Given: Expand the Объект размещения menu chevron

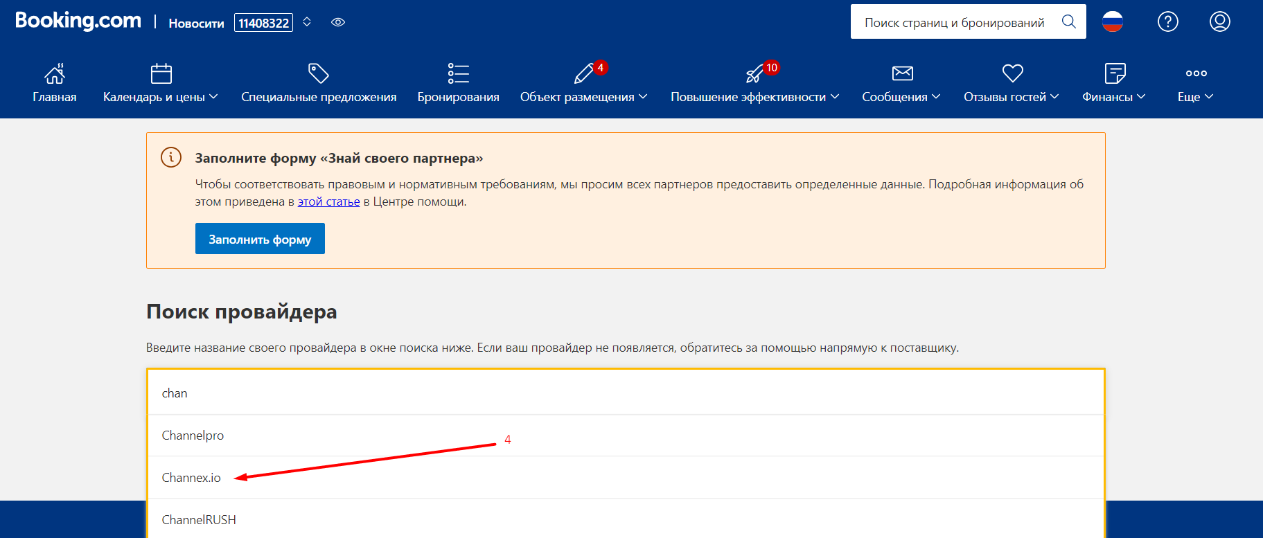Looking at the screenshot, I should (x=643, y=97).
